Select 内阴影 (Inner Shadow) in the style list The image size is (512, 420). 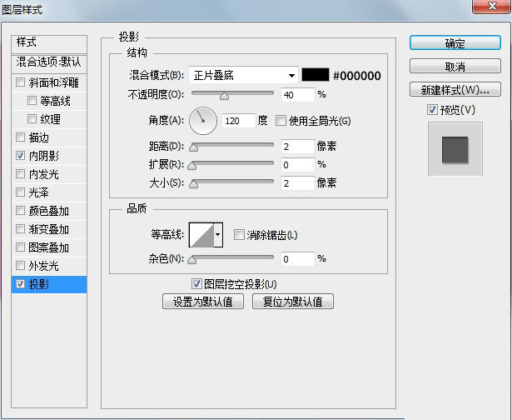click(x=43, y=156)
